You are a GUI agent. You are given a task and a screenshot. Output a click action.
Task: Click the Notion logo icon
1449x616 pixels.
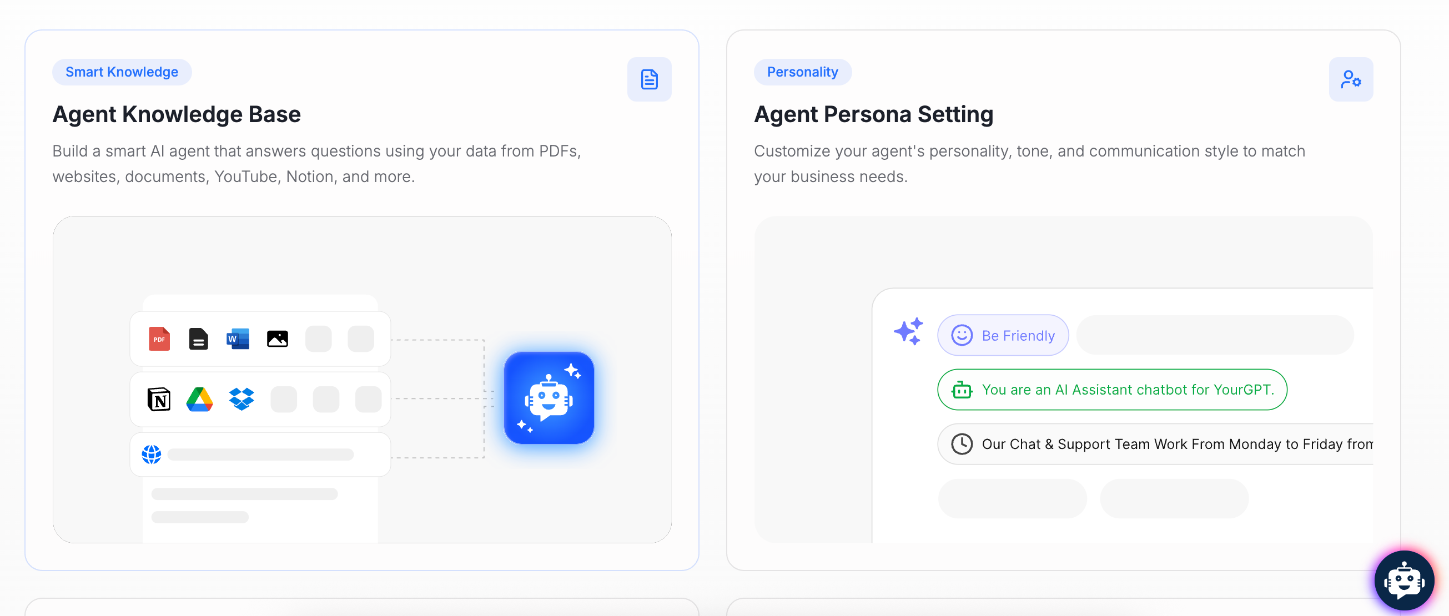[159, 400]
